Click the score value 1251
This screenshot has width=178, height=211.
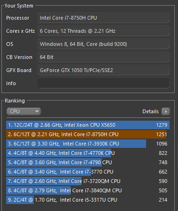(162, 134)
